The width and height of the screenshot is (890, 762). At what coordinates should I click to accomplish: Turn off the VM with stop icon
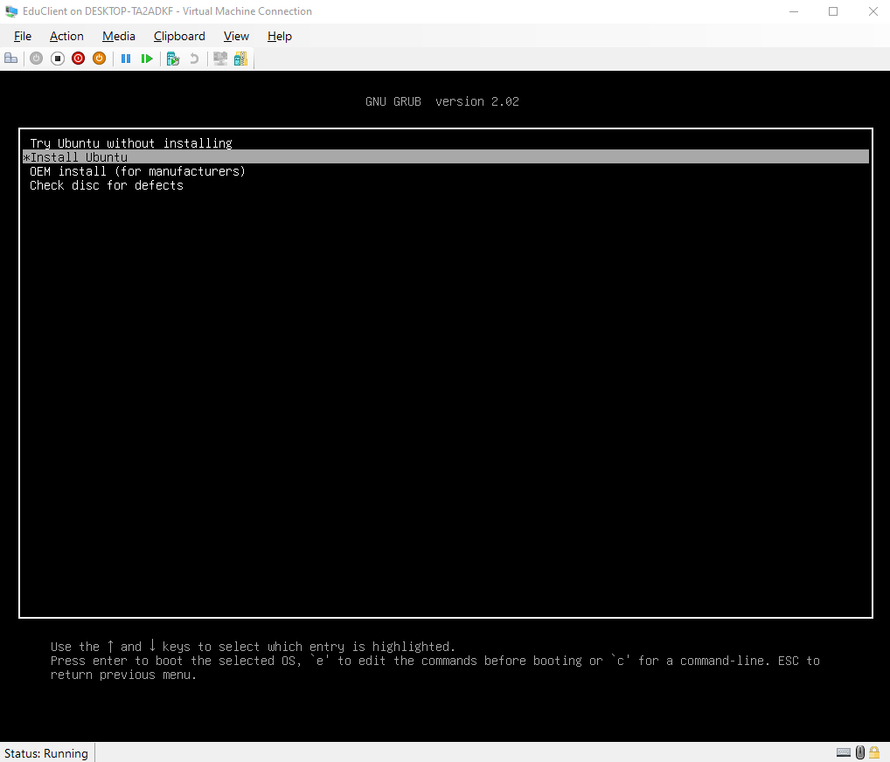(x=58, y=59)
